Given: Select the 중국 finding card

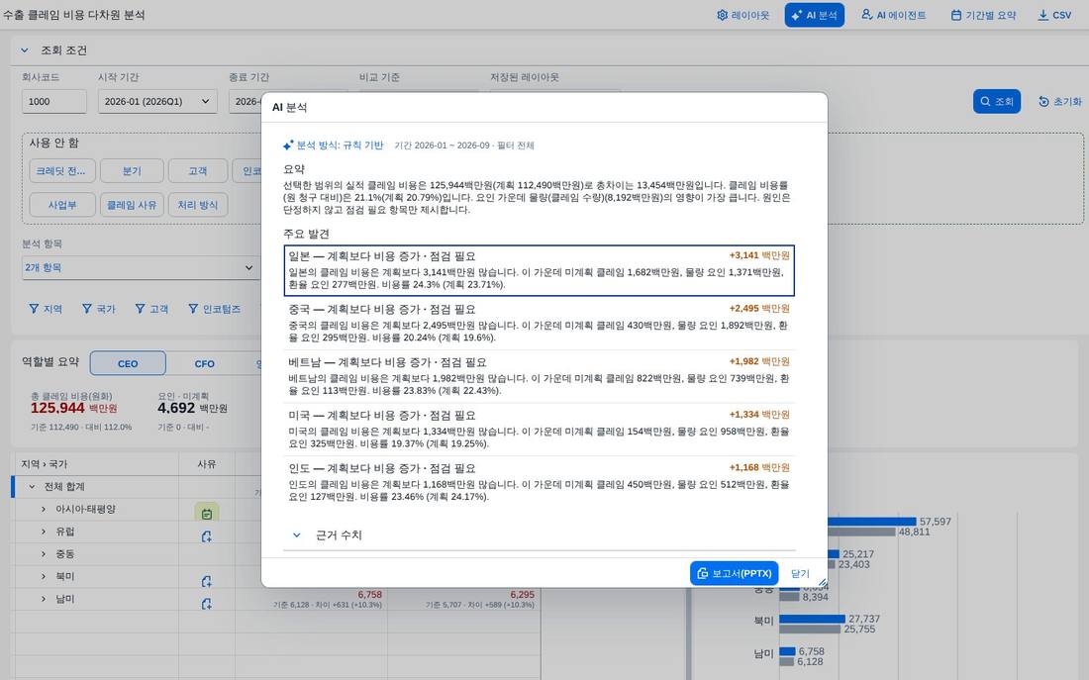Looking at the screenshot, I should [x=539, y=323].
